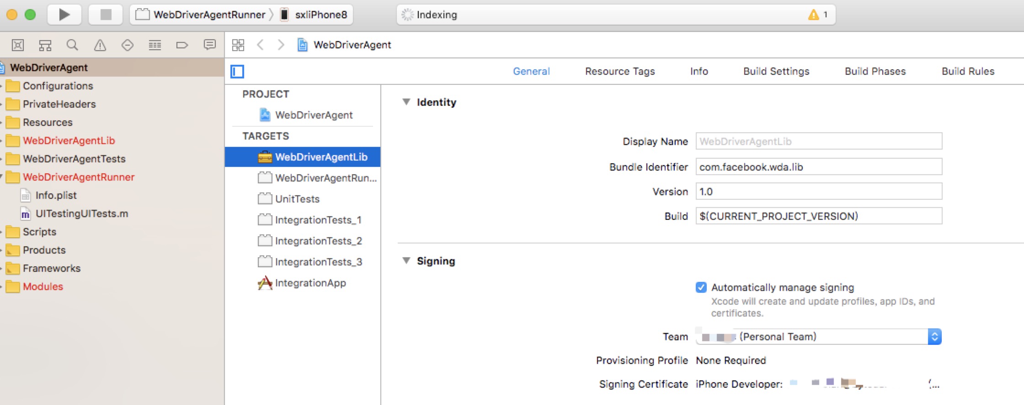
Task: Open the Symbol navigator hierarchy icon
Action: 45,45
